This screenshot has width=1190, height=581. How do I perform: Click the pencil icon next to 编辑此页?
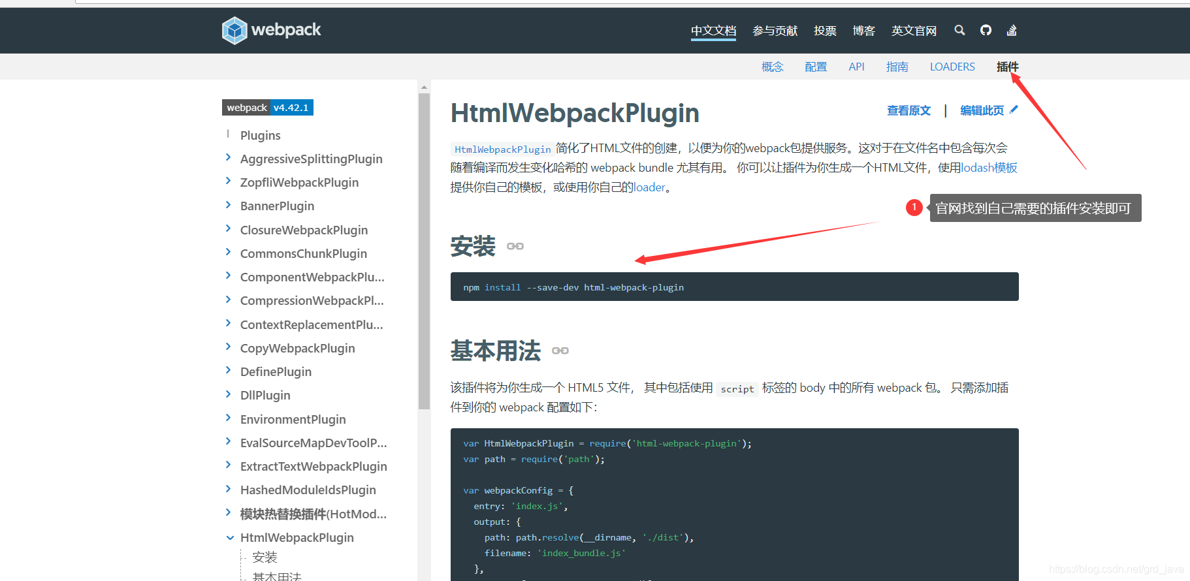click(1014, 110)
